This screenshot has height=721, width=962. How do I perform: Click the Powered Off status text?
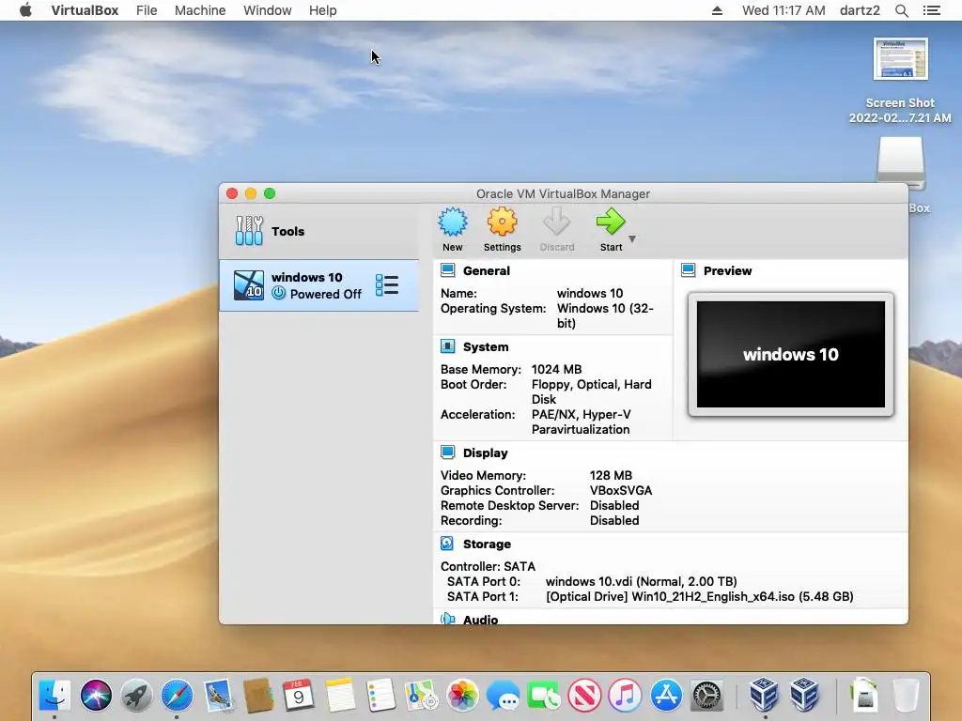point(326,294)
